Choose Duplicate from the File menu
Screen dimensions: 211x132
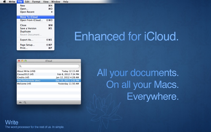[x=36, y=31]
